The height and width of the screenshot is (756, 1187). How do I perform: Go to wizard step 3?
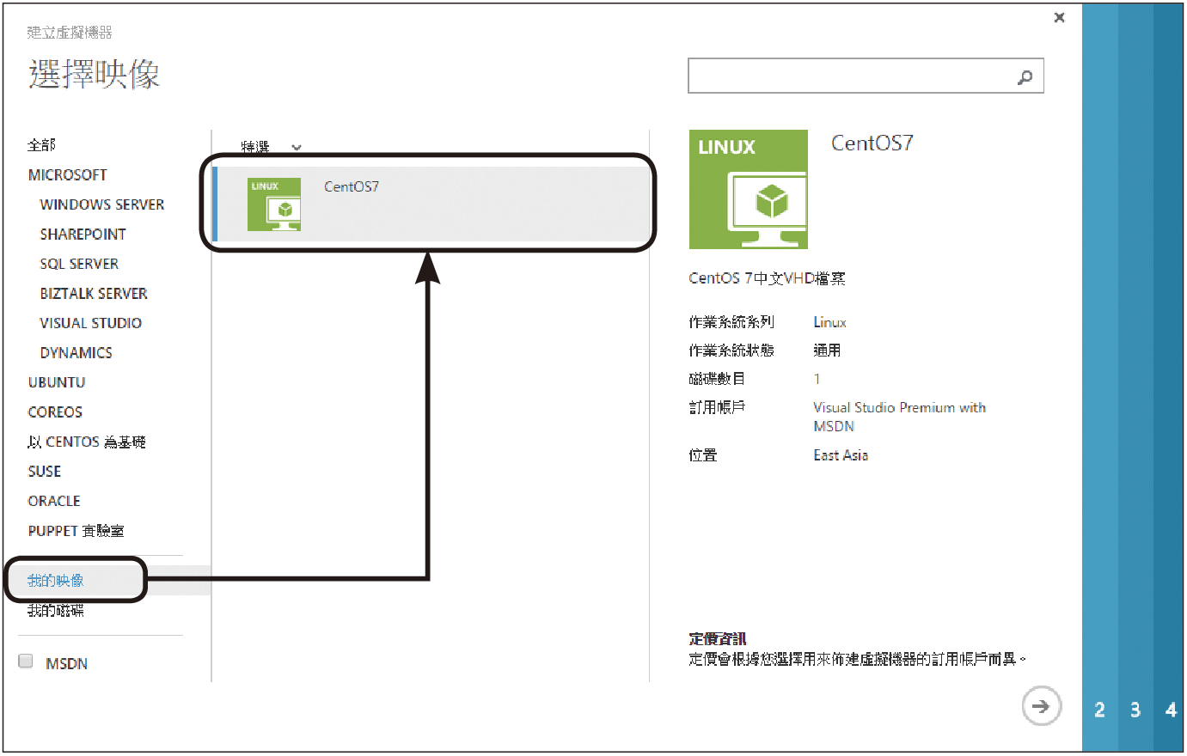point(1135,710)
